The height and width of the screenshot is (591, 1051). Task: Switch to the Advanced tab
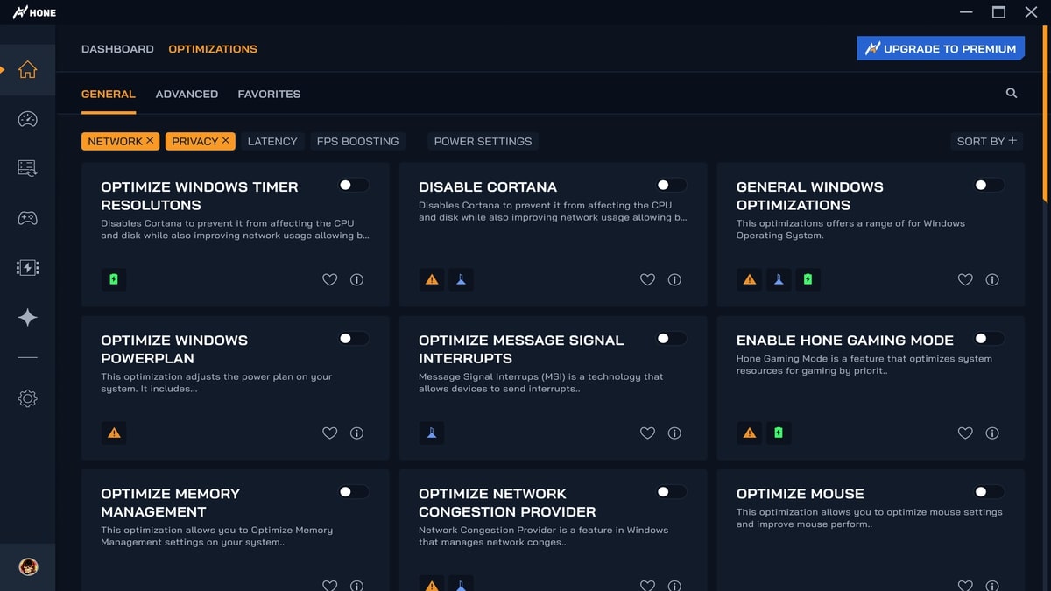pyautogui.click(x=187, y=94)
